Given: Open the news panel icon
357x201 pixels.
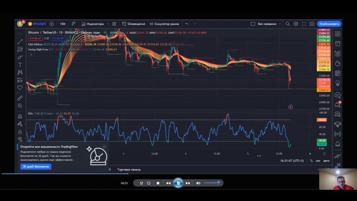Looking at the screenshot, I should click(337, 54).
